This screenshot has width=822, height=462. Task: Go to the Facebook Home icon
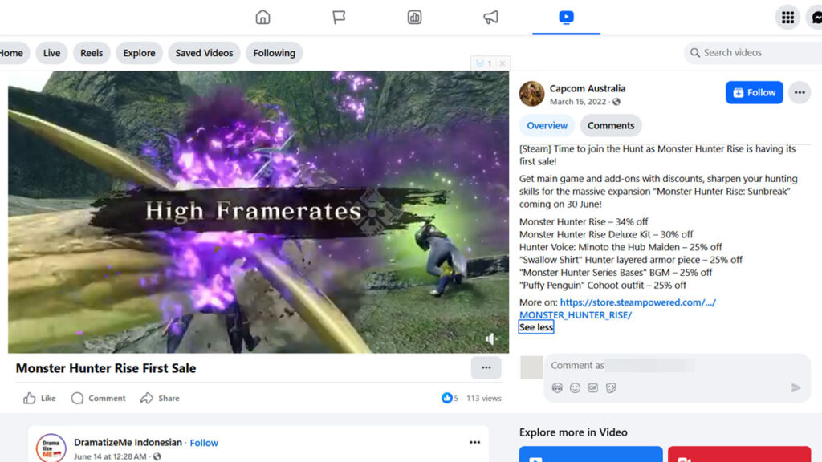click(x=262, y=18)
